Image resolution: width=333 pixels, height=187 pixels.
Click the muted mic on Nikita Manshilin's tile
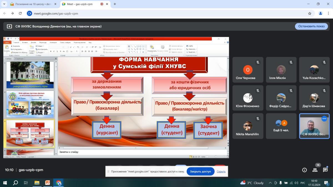coord(258,119)
